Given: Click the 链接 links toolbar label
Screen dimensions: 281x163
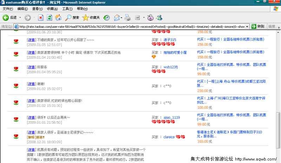Looking at the screenshot, I should pos(272,26).
